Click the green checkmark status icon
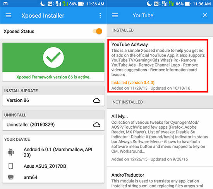The width and height of the screenshot is (213, 189). (53, 57)
